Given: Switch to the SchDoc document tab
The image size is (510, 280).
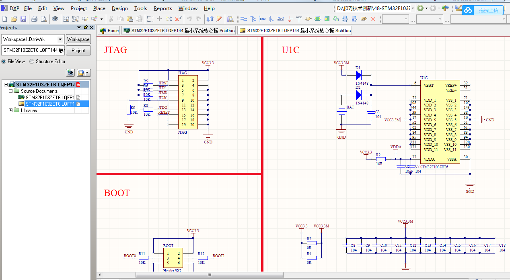Looking at the screenshot, I should [x=295, y=31].
